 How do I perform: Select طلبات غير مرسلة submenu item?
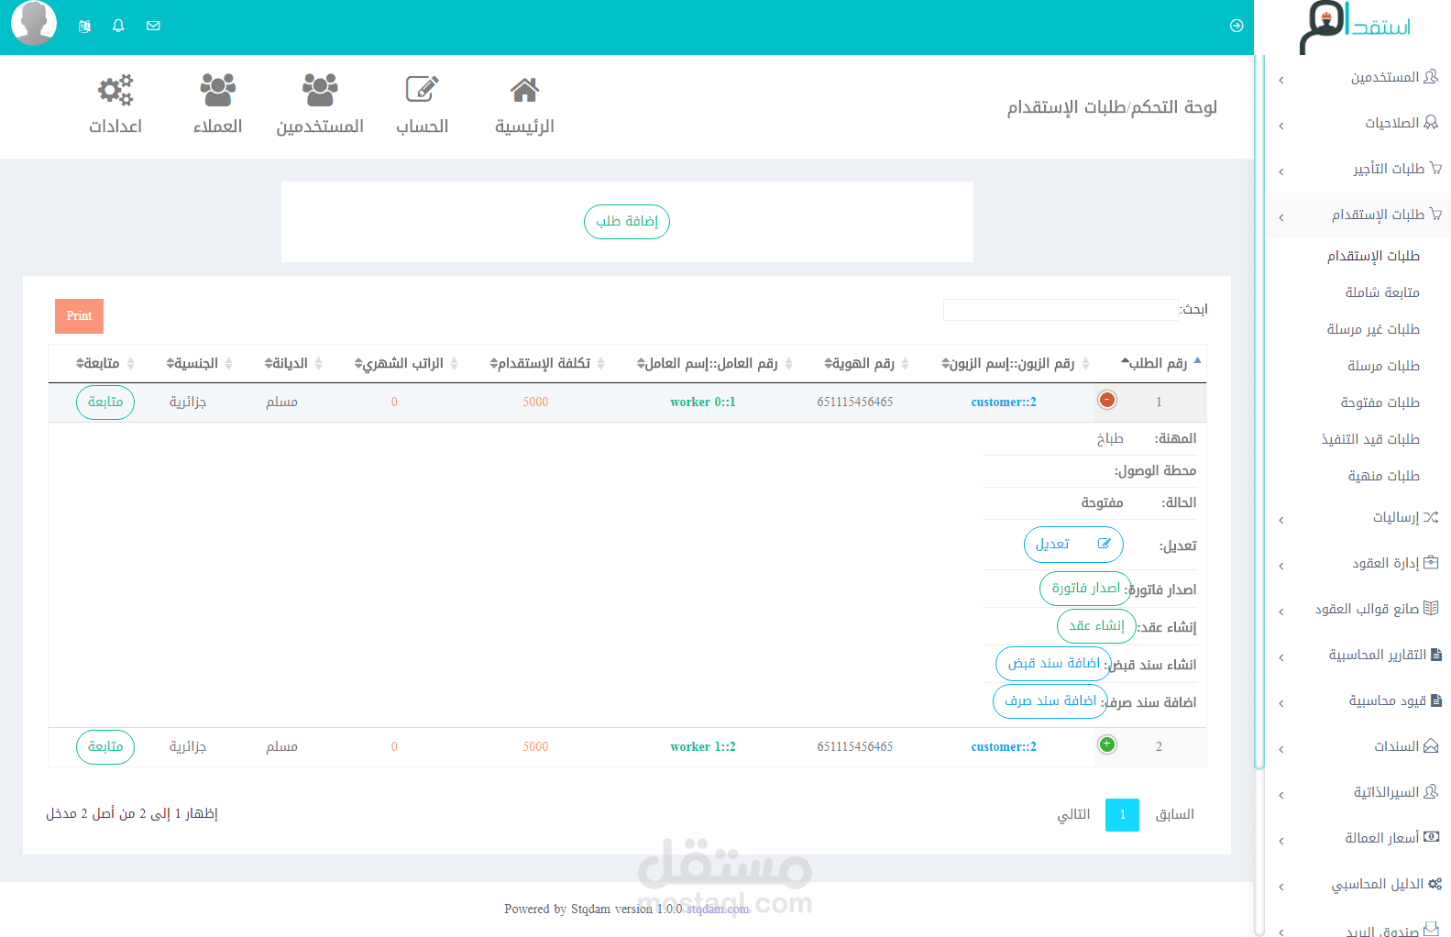pyautogui.click(x=1373, y=330)
